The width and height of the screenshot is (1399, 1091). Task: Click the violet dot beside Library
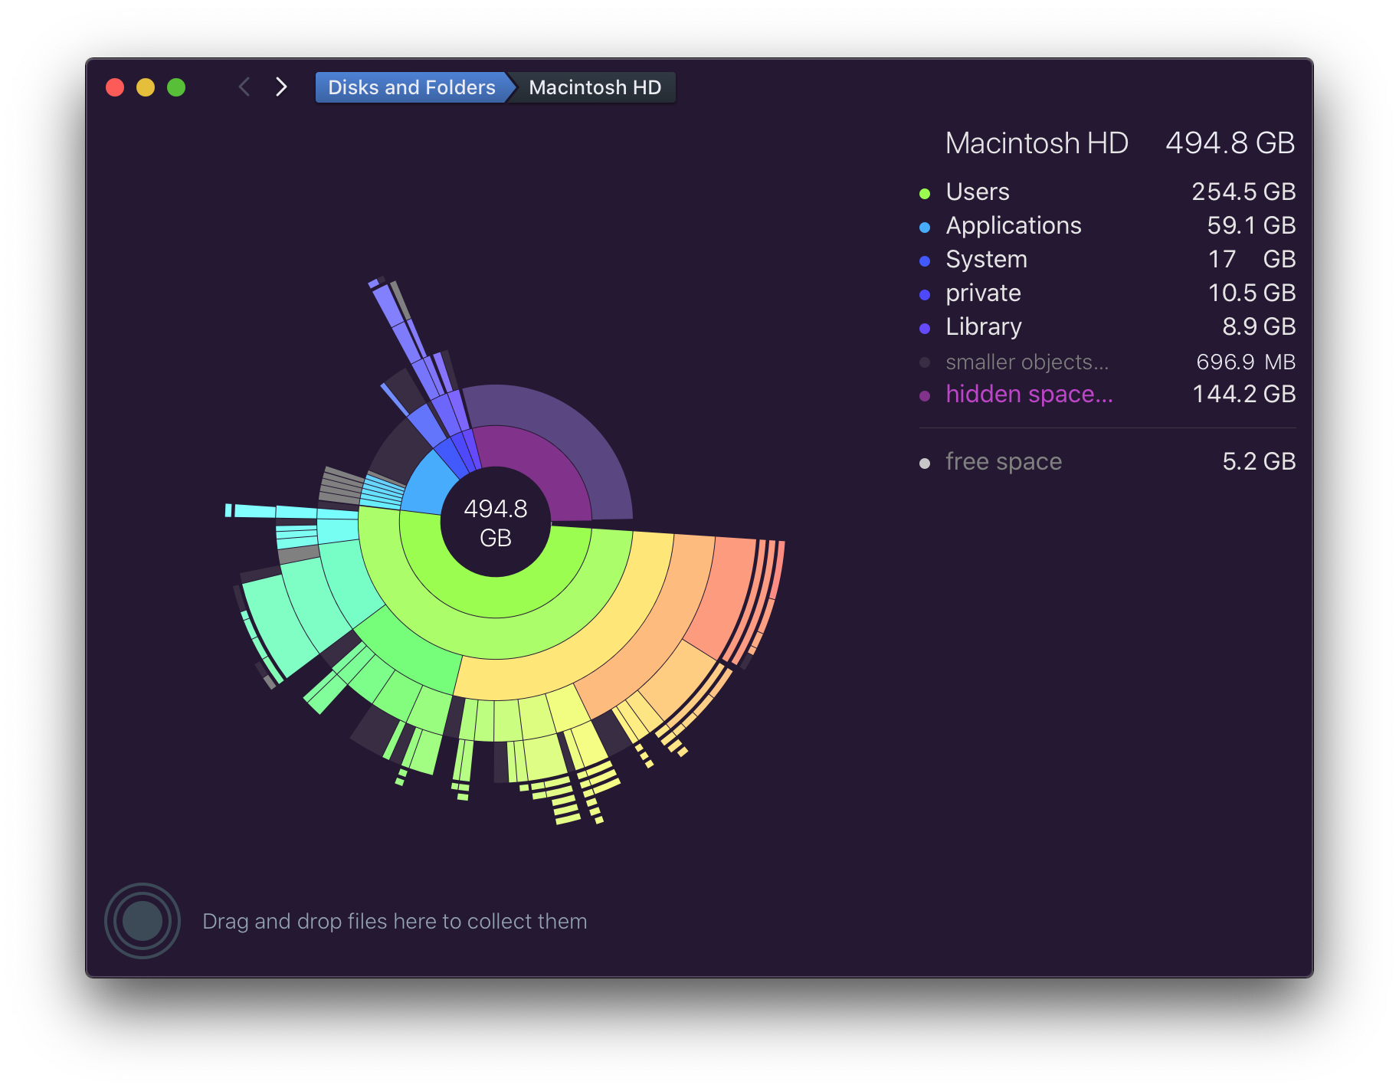point(925,329)
